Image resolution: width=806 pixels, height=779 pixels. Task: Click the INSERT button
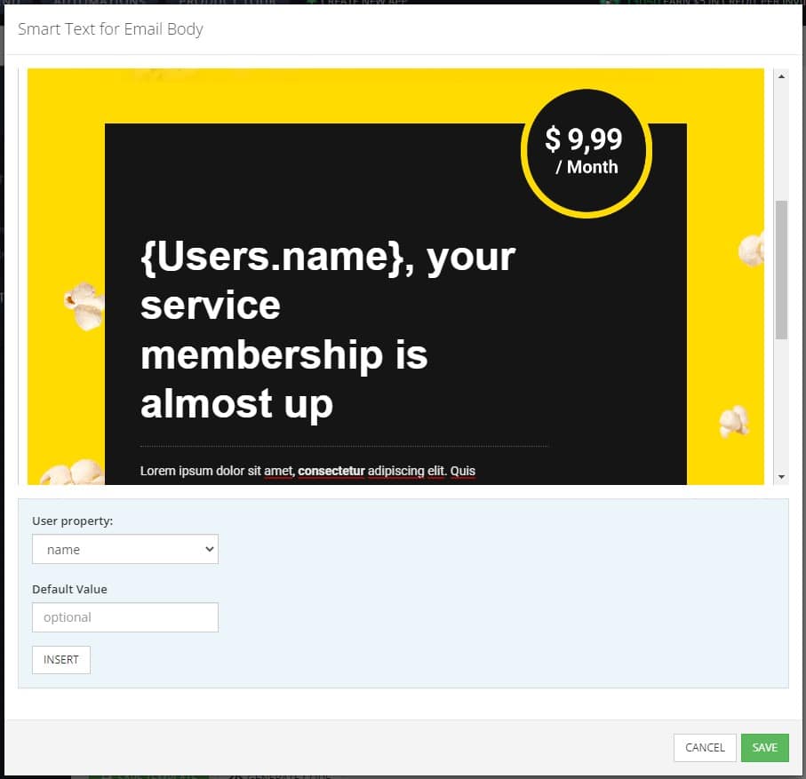(x=61, y=660)
